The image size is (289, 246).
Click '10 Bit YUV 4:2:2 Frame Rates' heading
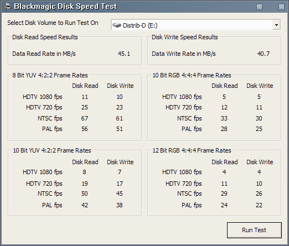coord(52,150)
